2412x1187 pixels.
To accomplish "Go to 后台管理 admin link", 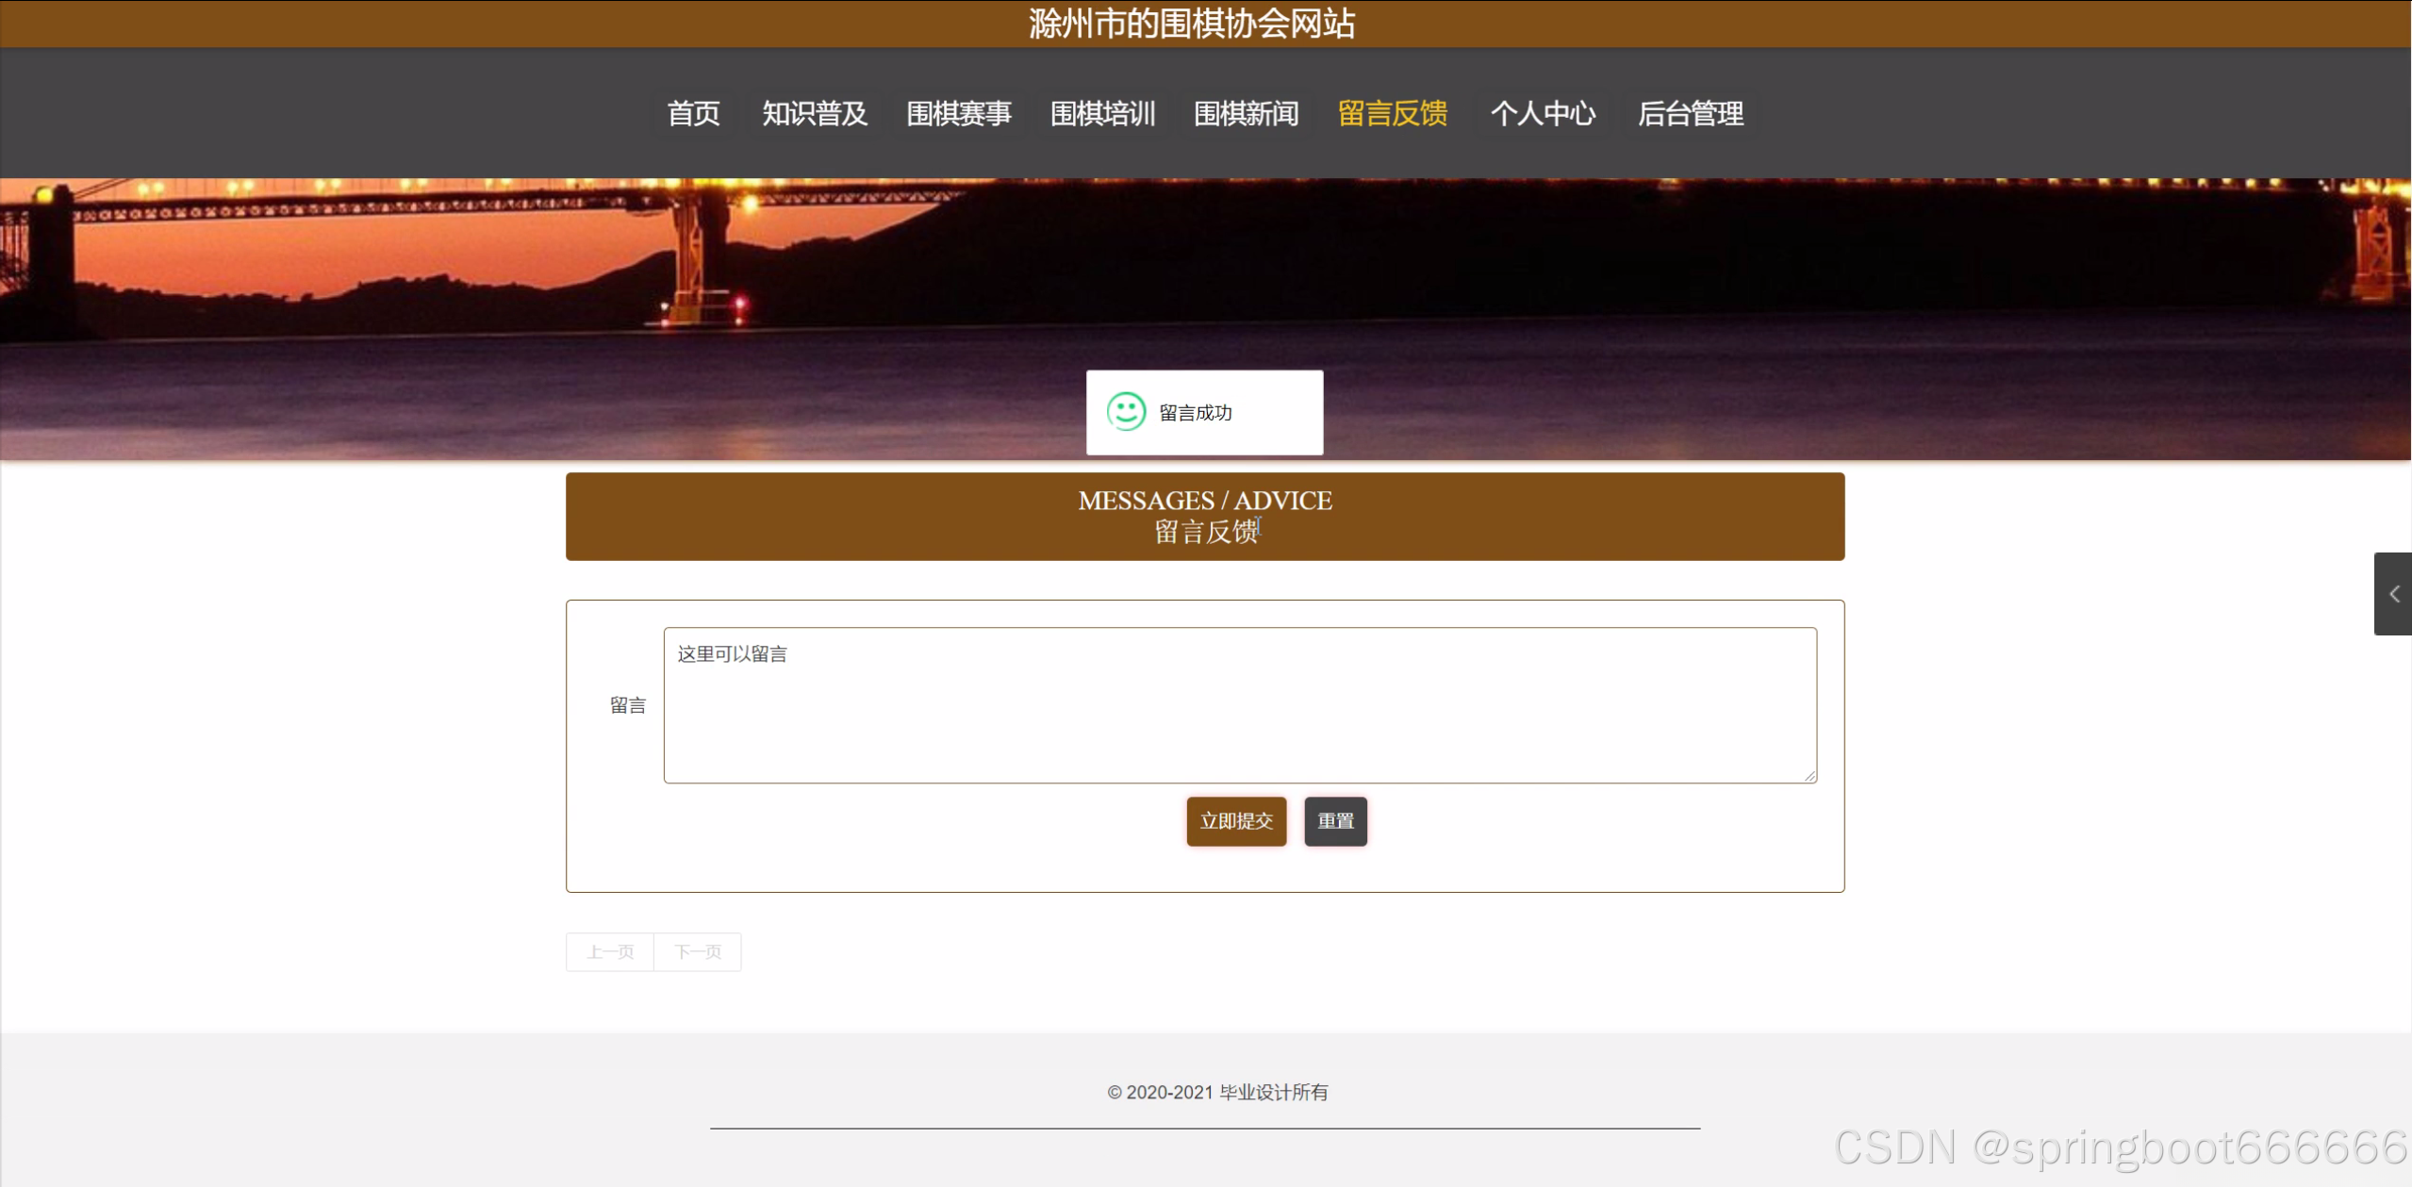I will point(1690,114).
